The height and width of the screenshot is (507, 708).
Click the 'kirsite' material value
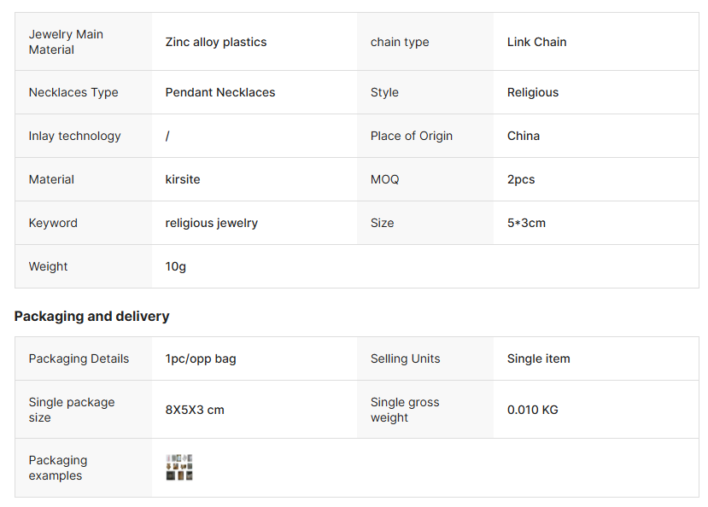coord(183,179)
